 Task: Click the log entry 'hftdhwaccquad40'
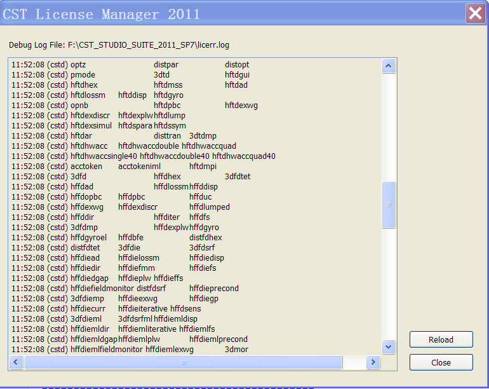pos(244,156)
